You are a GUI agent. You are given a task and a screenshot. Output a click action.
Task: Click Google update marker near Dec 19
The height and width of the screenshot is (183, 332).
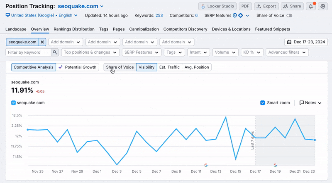pyautogui.click(x=275, y=165)
